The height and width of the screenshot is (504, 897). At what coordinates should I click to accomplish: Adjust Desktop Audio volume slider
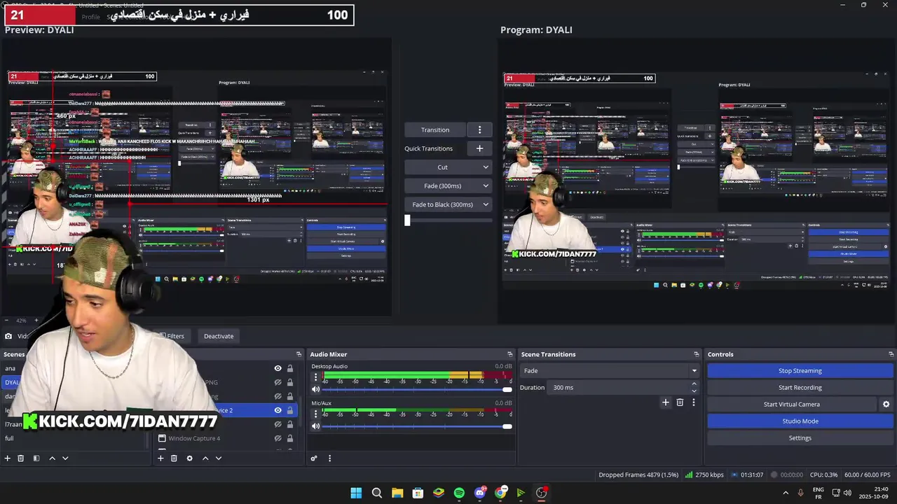tap(418, 389)
